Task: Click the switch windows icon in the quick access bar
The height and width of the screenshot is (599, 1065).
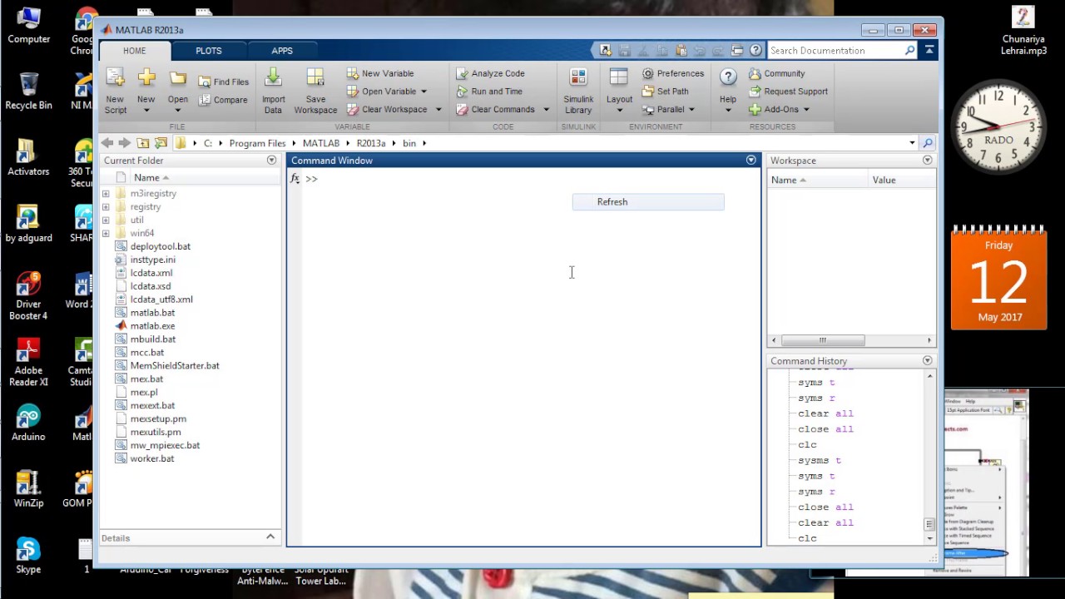Action: (737, 51)
